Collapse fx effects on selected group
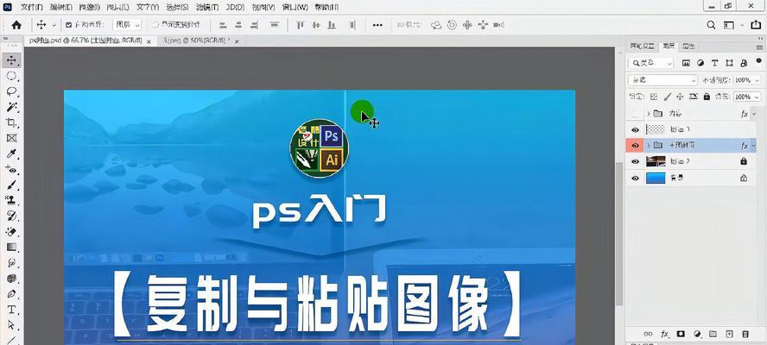The image size is (767, 345). point(754,146)
